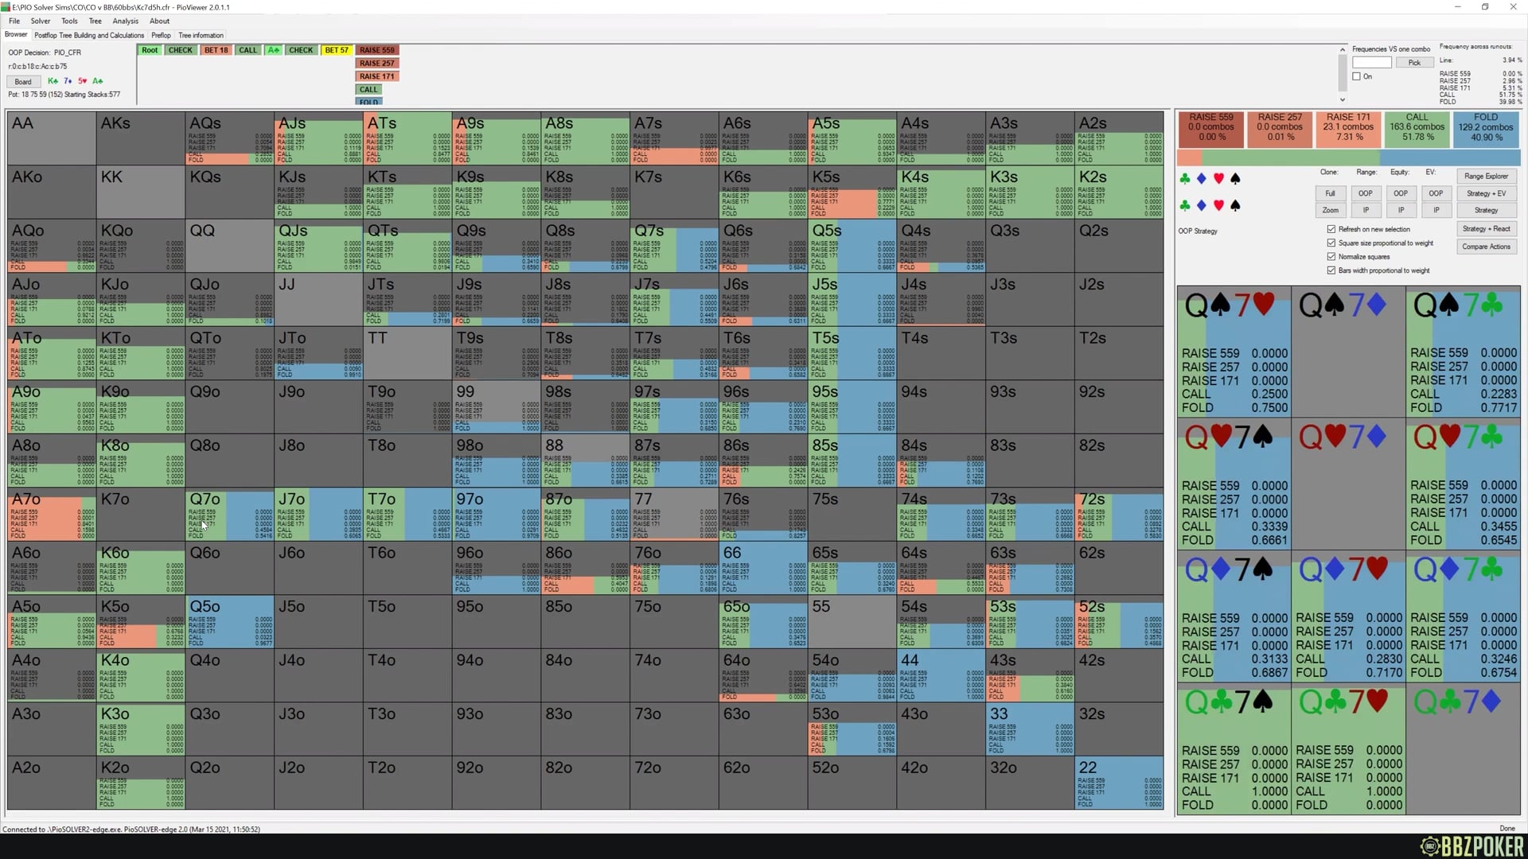Image resolution: width=1528 pixels, height=859 pixels.
Task: Click the Queen of clubs Seven of spades combo
Action: pos(1234,748)
